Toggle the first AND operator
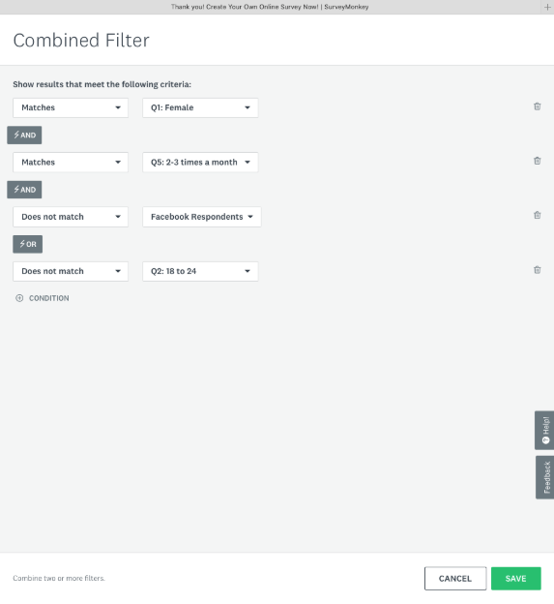The image size is (554, 604). (24, 135)
